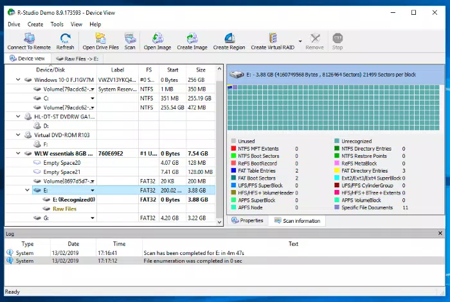Click the Unused gray legend swatch

(233, 141)
